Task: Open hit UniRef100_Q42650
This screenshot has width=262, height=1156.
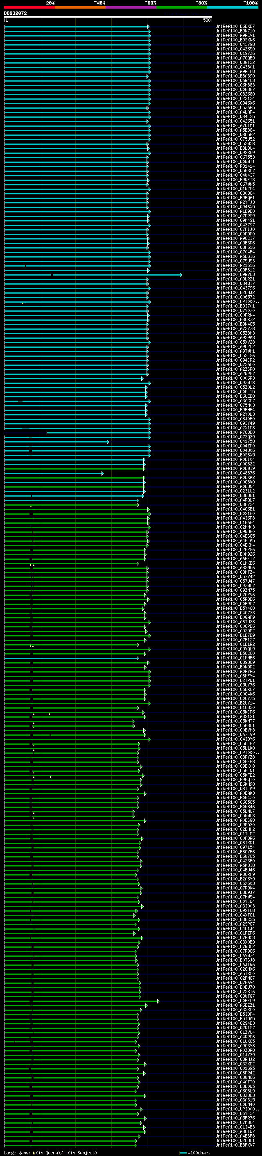Action: (x=235, y=49)
